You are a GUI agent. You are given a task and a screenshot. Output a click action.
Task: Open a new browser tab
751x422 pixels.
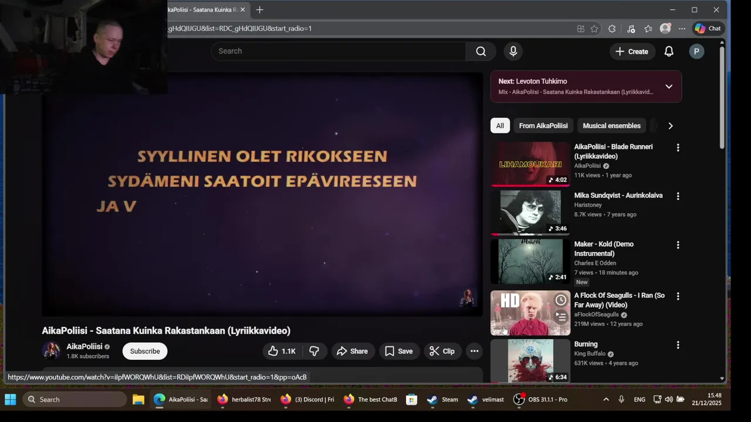pyautogui.click(x=259, y=10)
